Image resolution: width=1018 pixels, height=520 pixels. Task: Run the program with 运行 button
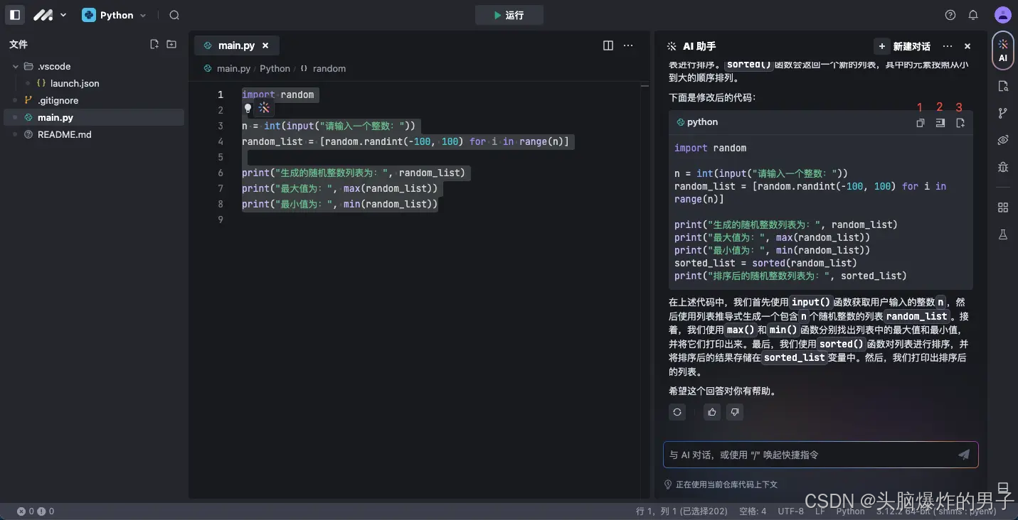[509, 15]
